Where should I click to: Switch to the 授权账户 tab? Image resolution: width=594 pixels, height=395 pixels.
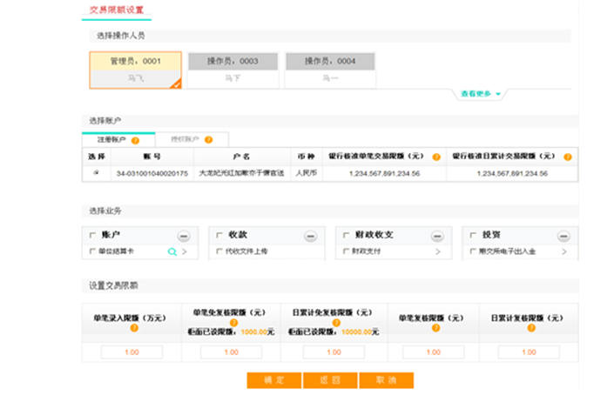tap(192, 139)
